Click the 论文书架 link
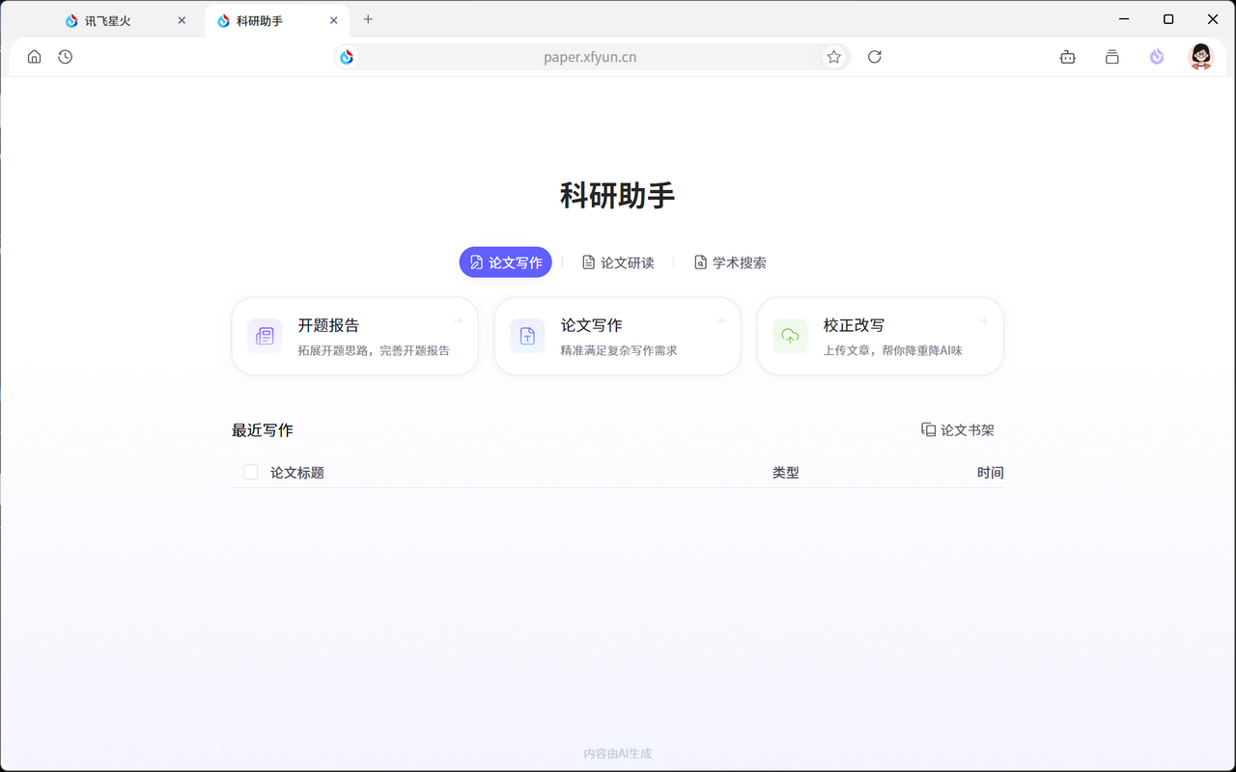Viewport: 1236px width, 772px height. point(965,429)
